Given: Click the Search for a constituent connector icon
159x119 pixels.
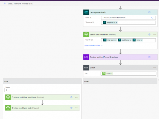Looking at the screenshot, I should tap(86, 34).
